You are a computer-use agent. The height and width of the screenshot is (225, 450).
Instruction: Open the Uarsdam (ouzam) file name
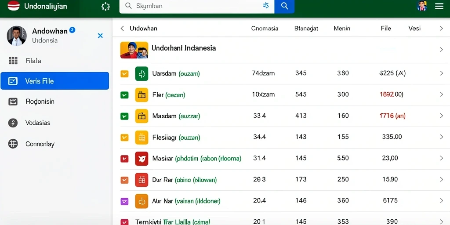coord(176,74)
